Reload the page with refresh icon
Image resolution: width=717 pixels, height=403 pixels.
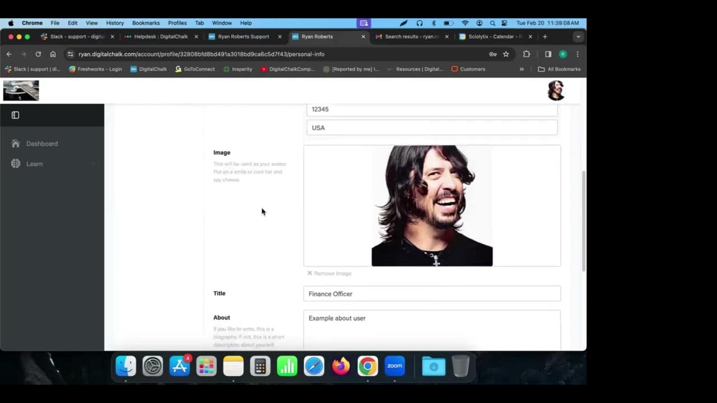(x=38, y=54)
